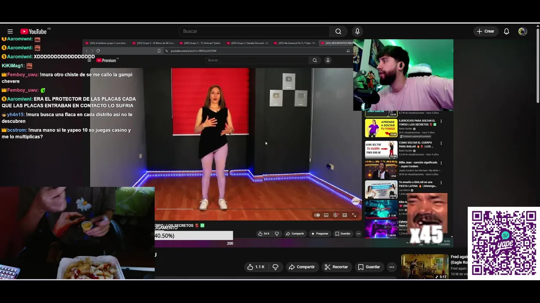Switch to tab 'el telefono grupo 5 concierto'
The image size is (540, 303).
click(105, 43)
